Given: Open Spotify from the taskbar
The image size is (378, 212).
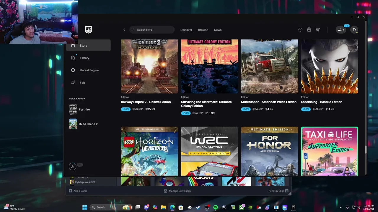Looking at the screenshot, I should point(216,207).
